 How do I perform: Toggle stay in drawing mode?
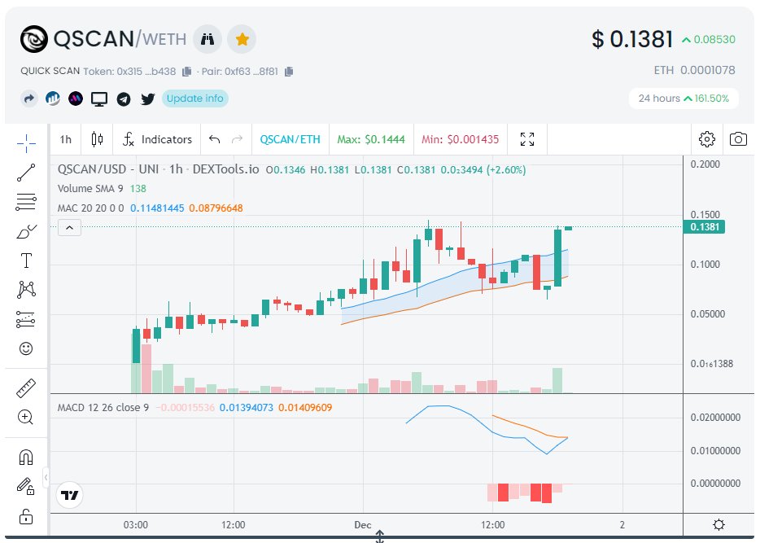tap(26, 486)
